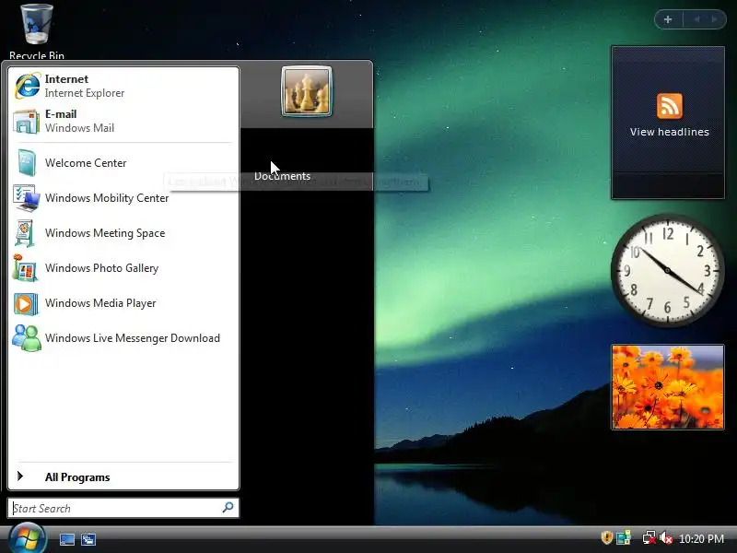Open the Welcome Center icon

[x=27, y=163]
